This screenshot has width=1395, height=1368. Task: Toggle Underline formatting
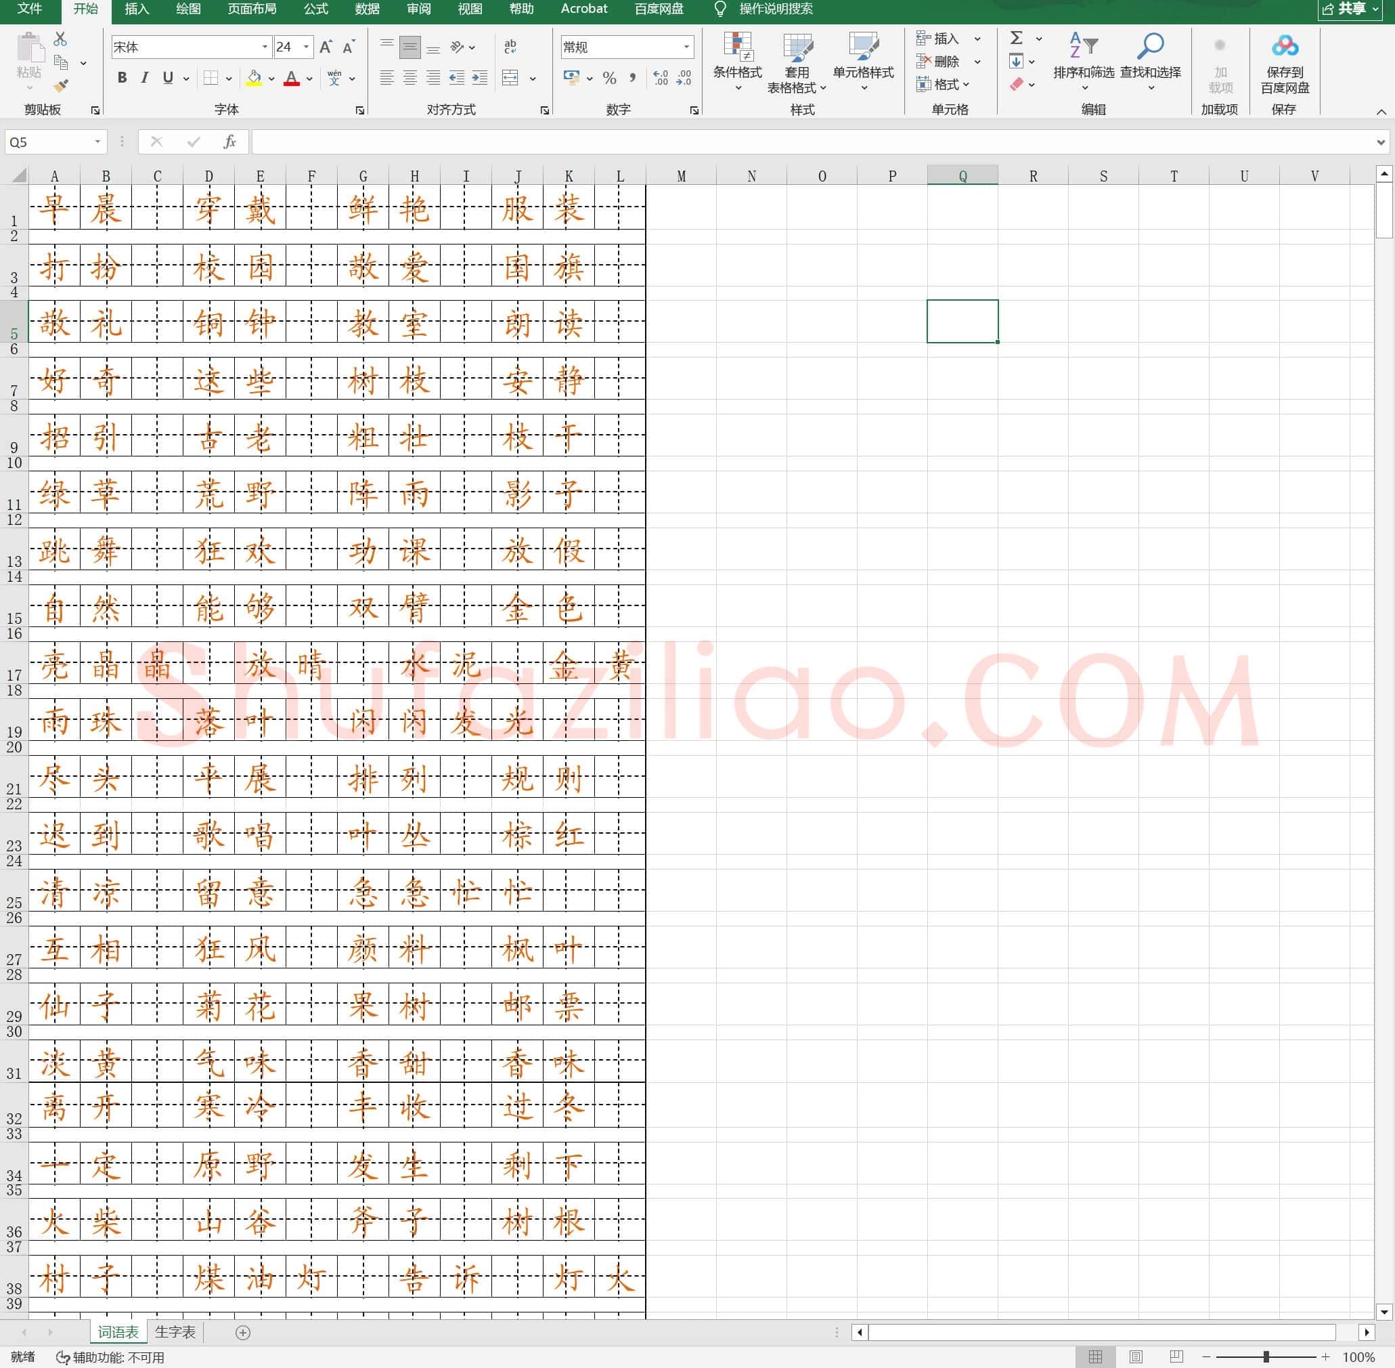click(168, 78)
